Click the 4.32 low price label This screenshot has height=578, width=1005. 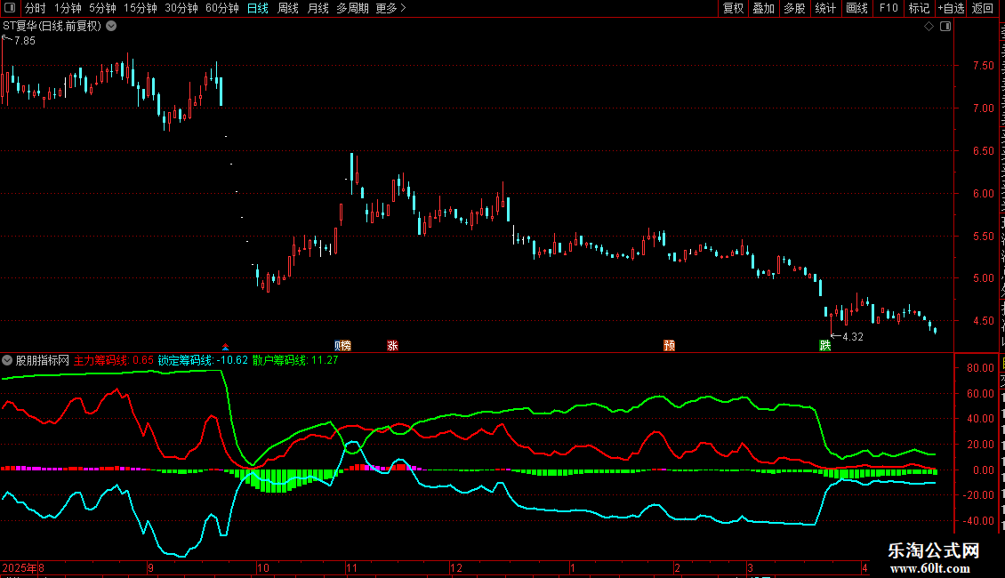click(852, 337)
